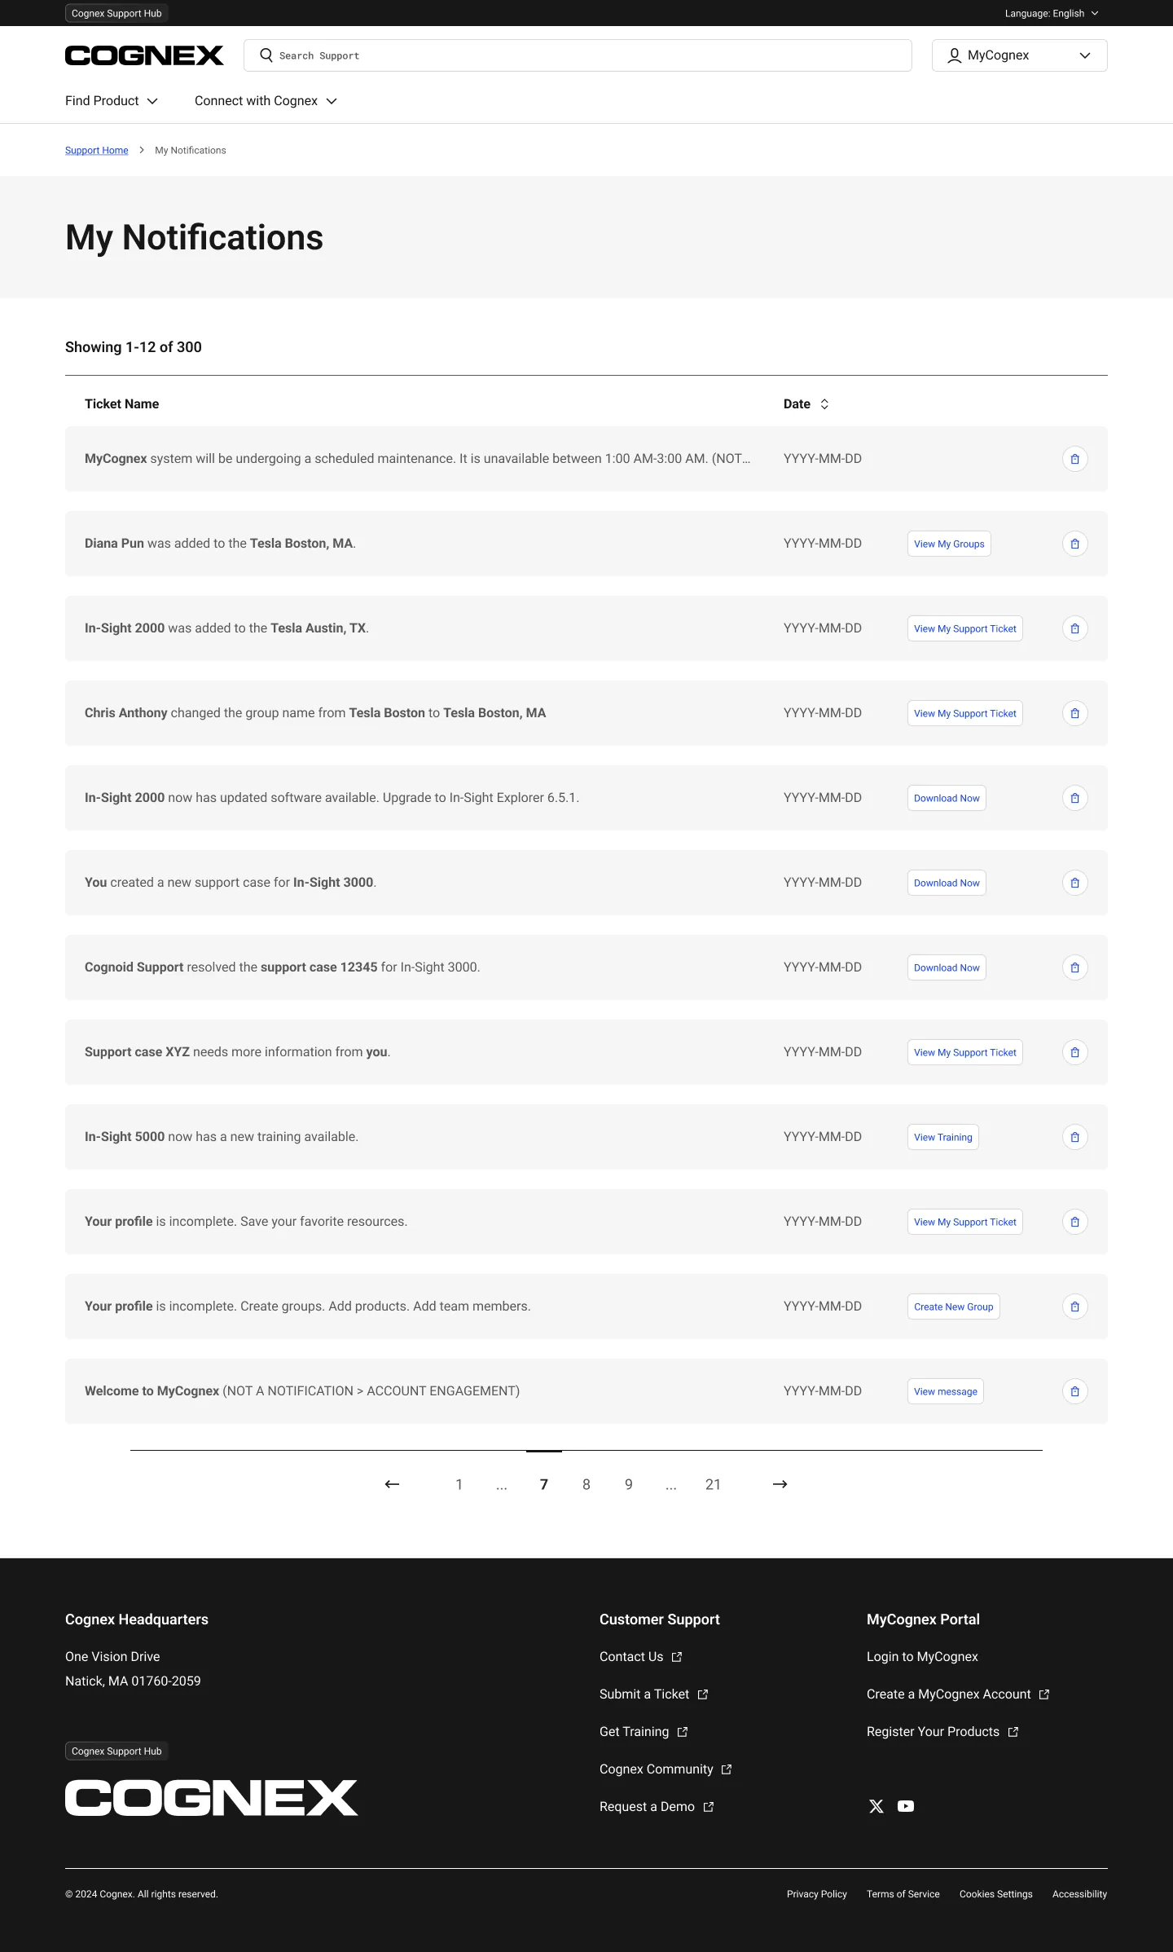Delete the create groups profile notification
The image size is (1173, 1952).
[1074, 1306]
